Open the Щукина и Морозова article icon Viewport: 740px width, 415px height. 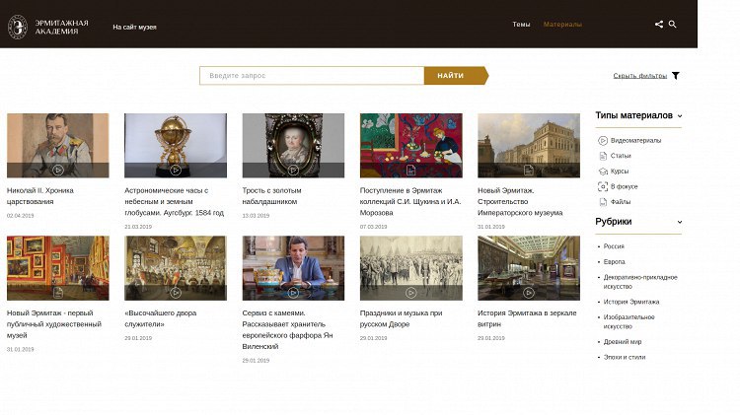coord(411,170)
